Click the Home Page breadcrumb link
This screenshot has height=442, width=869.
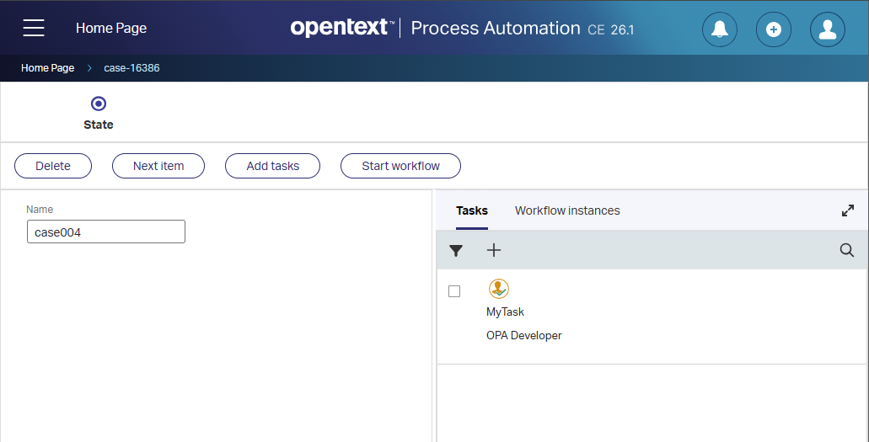point(47,68)
